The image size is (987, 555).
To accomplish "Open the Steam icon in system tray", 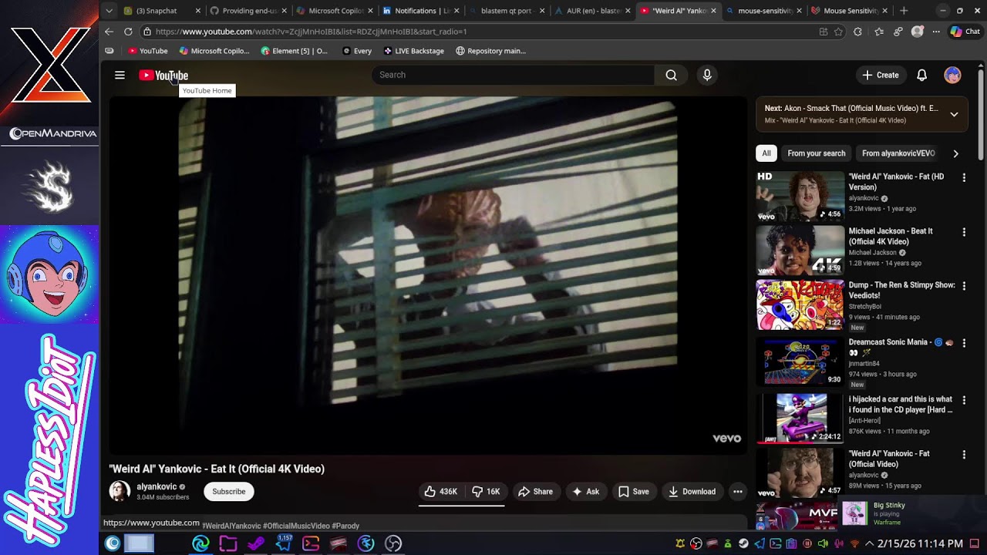I will (743, 543).
